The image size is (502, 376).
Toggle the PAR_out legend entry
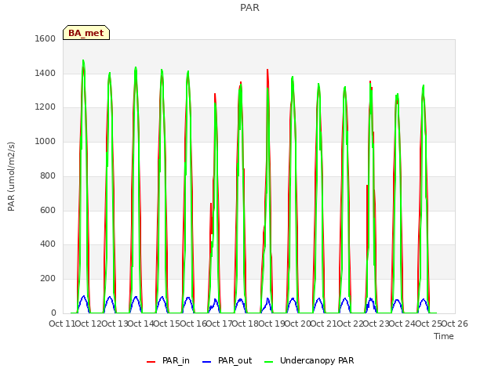227,360
